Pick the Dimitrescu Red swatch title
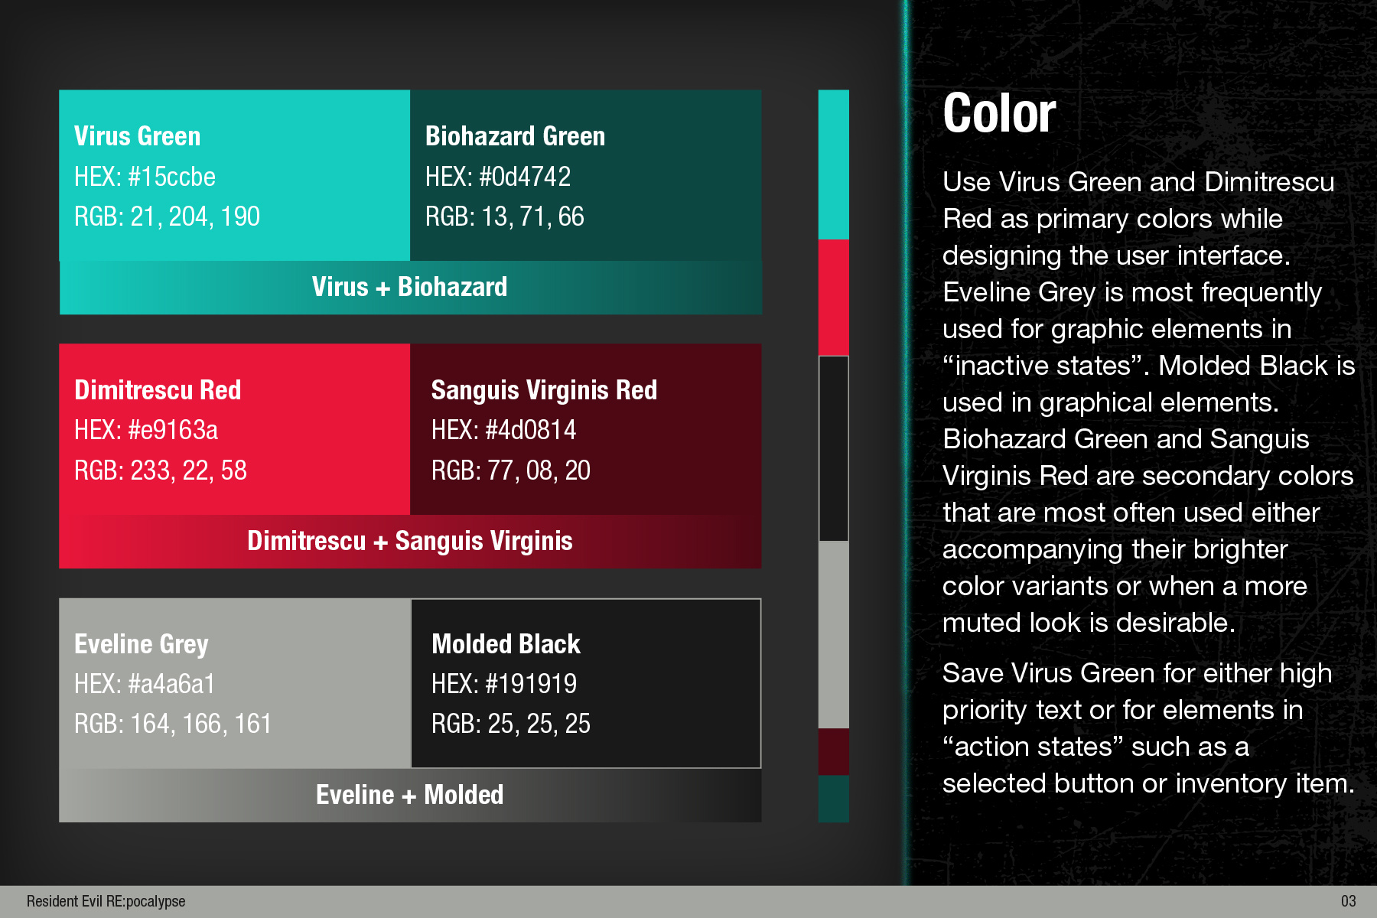Viewport: 1377px width, 918px height. (x=158, y=390)
